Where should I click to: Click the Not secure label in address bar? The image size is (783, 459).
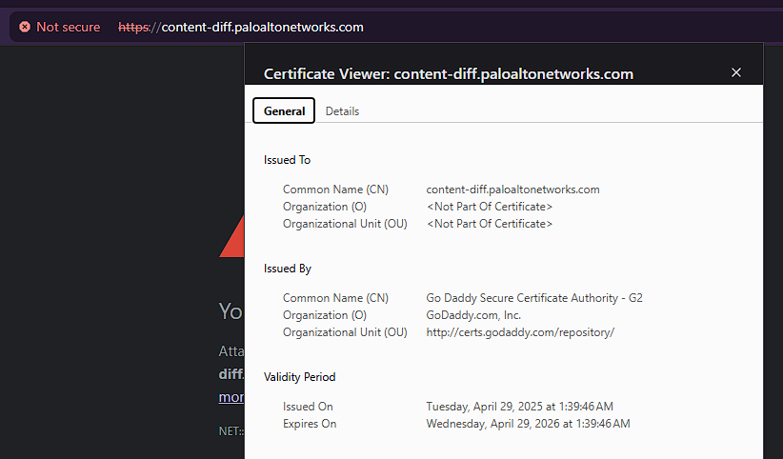pos(68,27)
